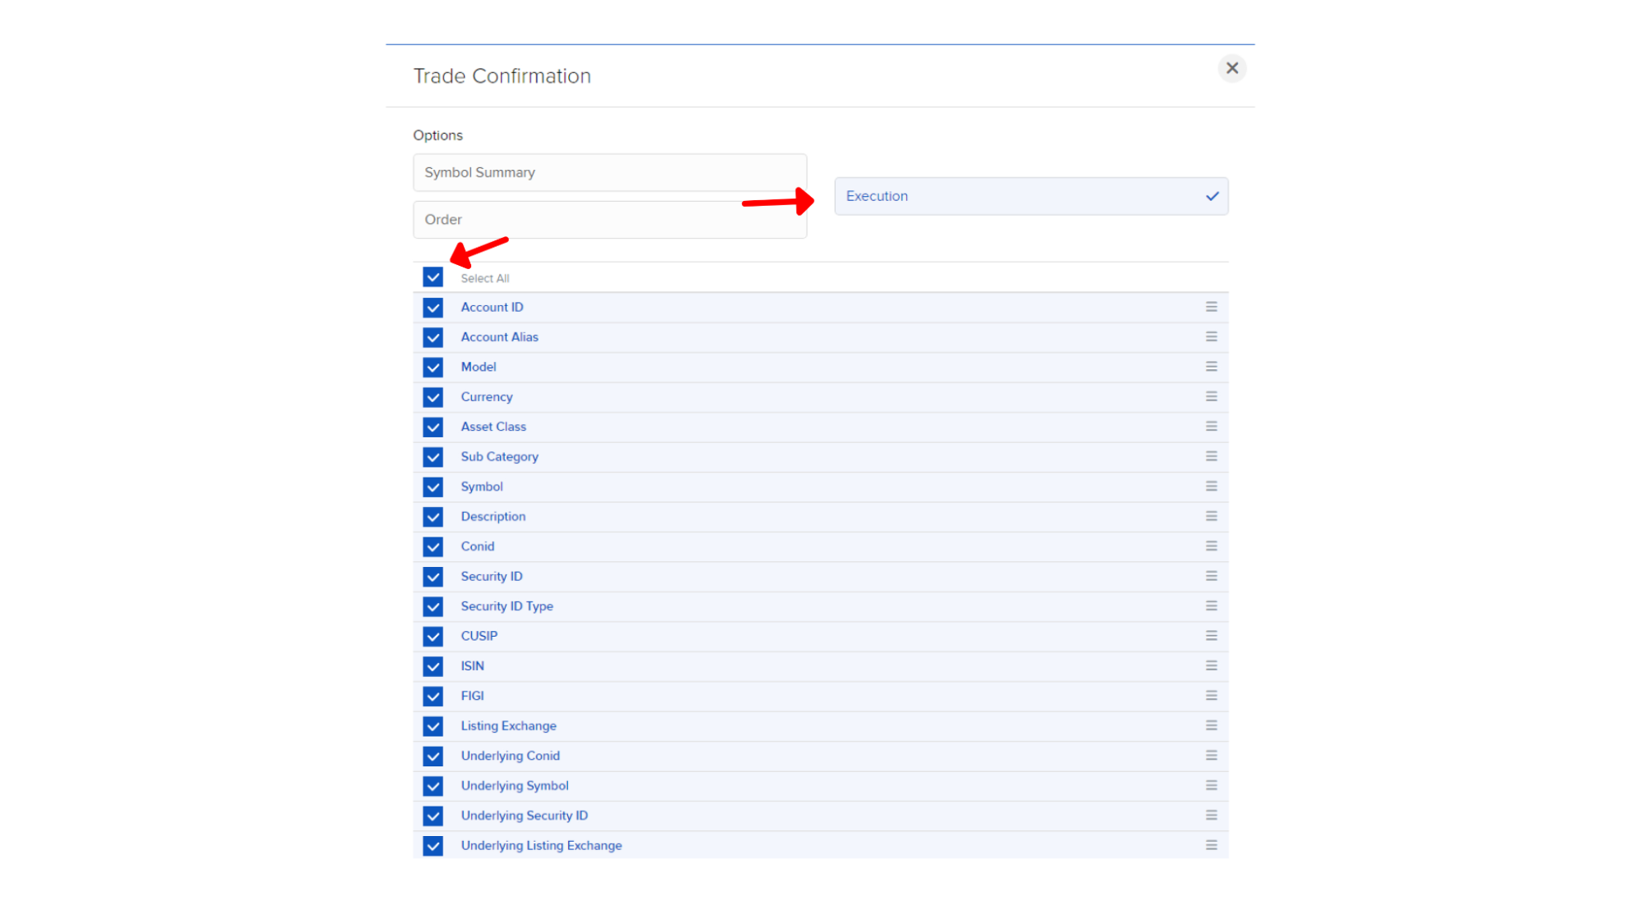Click the reorder handle on Listing Exchange row
The height and width of the screenshot is (923, 1641).
(1211, 725)
